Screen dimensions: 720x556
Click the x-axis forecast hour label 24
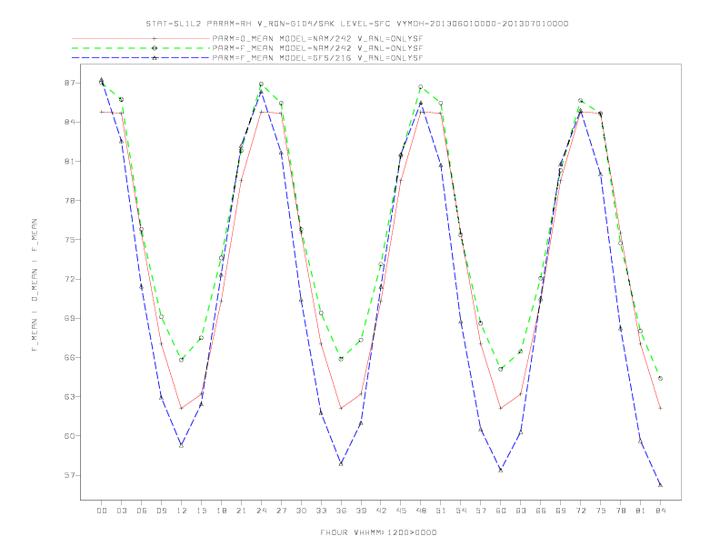pos(261,511)
